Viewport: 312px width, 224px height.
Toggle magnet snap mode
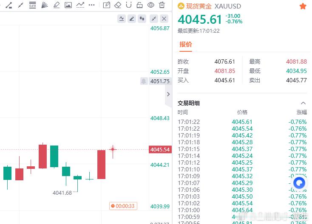pyautogui.click(x=129, y=5)
